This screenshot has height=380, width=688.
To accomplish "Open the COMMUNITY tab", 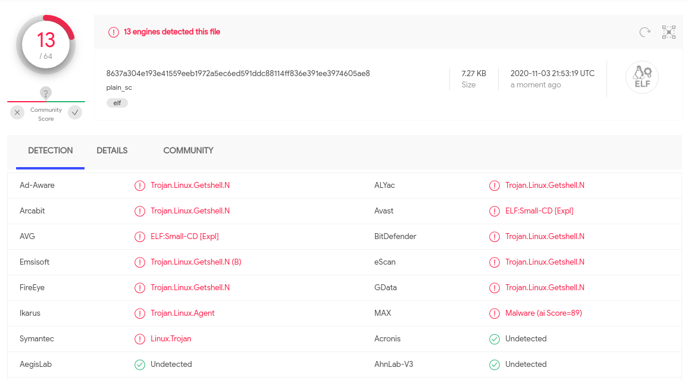I will (188, 150).
